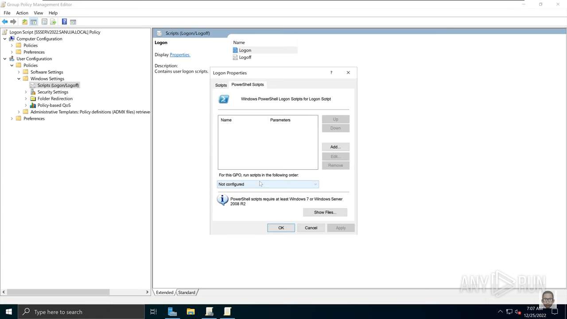Click the Properties toolbar icon
Screen dimensions: 567x319
[44, 22]
